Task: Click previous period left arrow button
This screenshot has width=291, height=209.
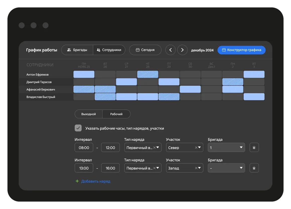Action: point(170,50)
